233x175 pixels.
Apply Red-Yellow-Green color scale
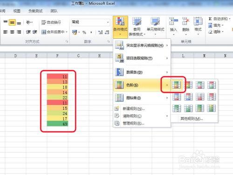(188, 85)
